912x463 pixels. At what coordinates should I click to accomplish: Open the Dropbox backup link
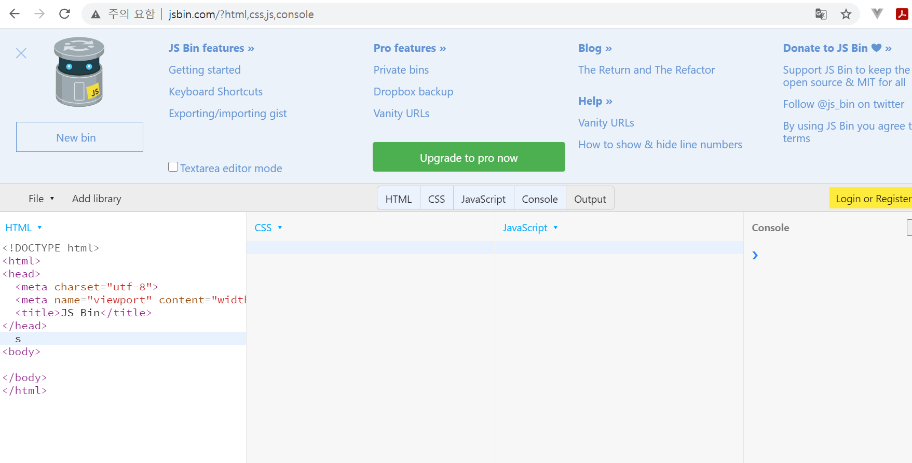point(413,92)
